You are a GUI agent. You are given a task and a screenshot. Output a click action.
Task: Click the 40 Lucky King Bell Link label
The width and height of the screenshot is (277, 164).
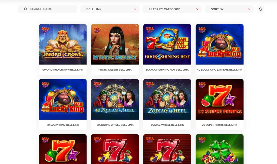(x=63, y=125)
